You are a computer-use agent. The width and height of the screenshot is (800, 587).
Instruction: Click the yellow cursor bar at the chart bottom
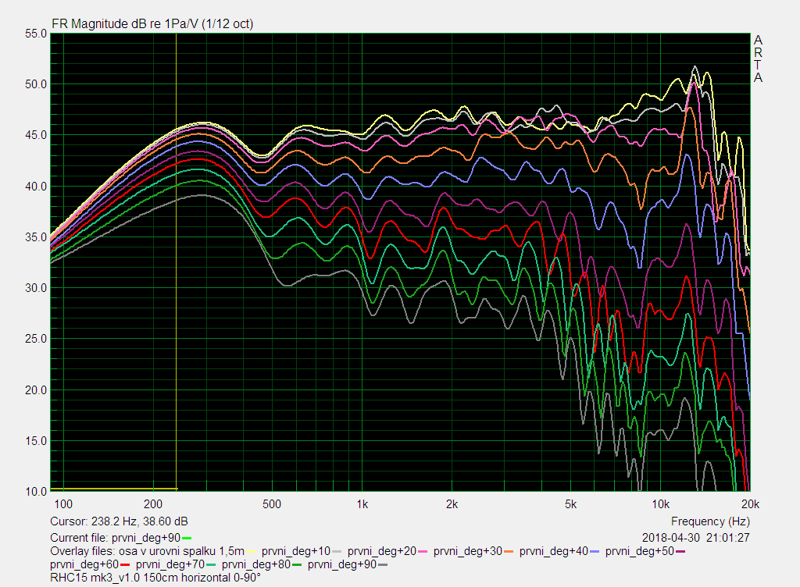pos(113,489)
